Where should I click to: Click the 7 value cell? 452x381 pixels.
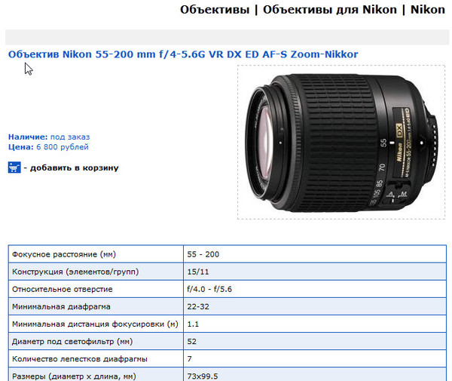pos(315,359)
